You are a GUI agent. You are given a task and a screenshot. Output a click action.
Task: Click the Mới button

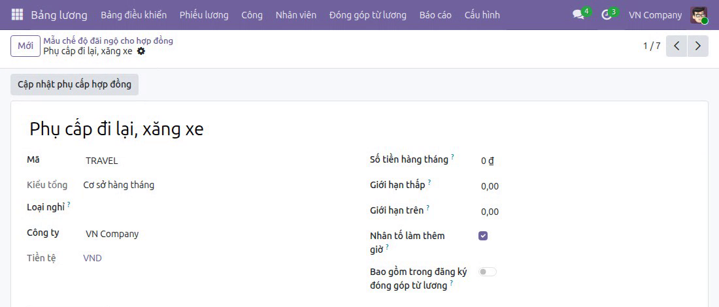coord(25,46)
